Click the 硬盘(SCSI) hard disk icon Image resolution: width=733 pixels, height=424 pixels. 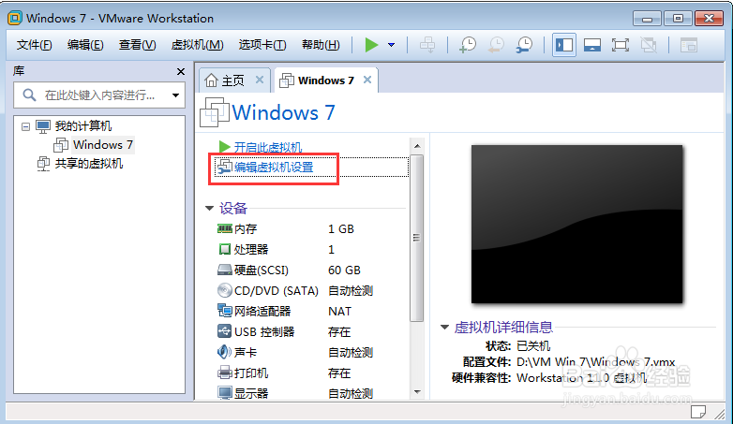(x=224, y=270)
